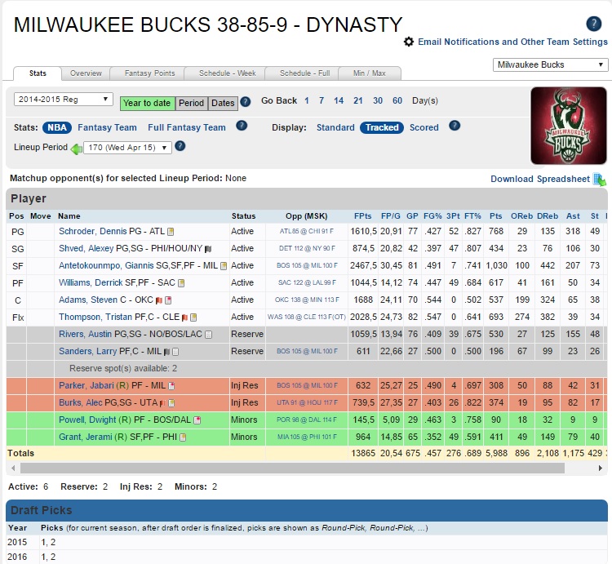Go back 7 days link
Viewport: 612px width, 564px height.
(x=322, y=100)
